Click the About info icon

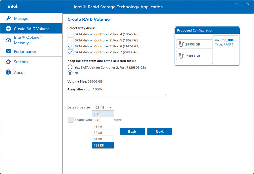point(8,72)
